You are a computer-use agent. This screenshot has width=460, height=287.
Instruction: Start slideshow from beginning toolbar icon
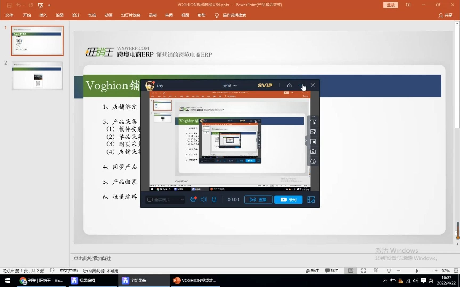[x=40, y=5]
